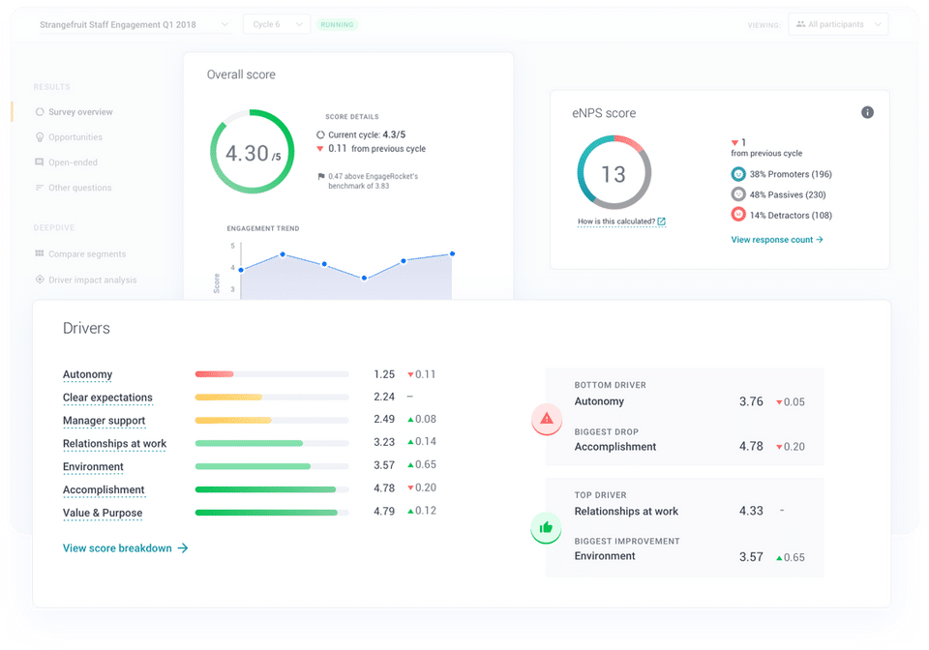Click the Other questions list icon
The image size is (929, 650).
(40, 188)
